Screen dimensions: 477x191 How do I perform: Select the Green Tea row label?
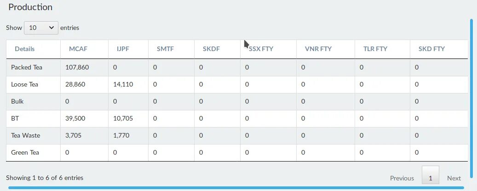point(25,153)
